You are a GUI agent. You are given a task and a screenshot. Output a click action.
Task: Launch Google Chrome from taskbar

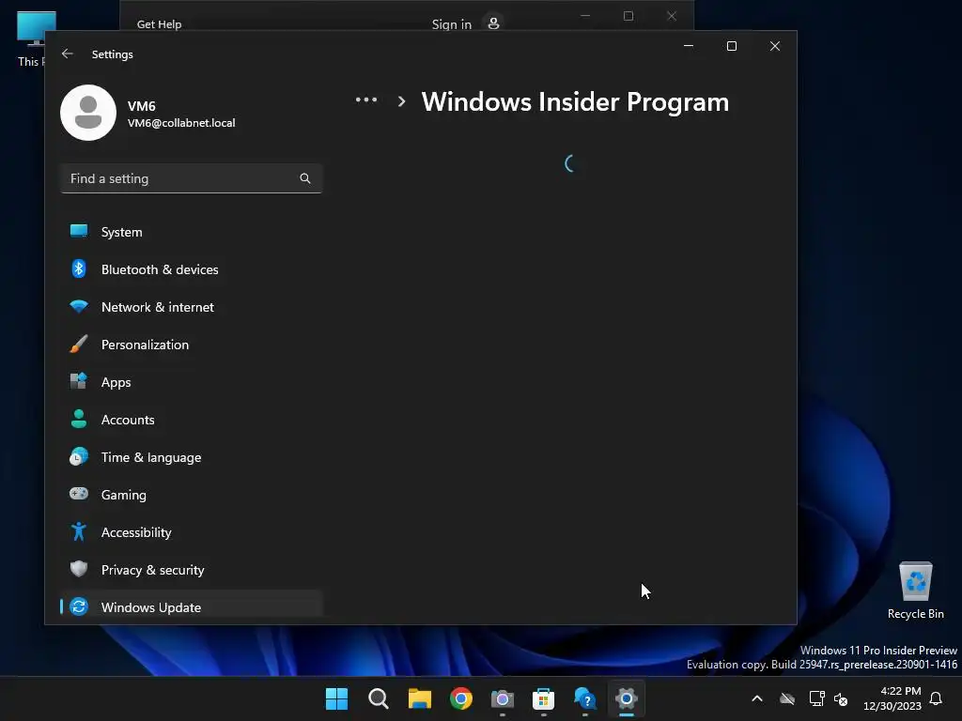point(461,698)
